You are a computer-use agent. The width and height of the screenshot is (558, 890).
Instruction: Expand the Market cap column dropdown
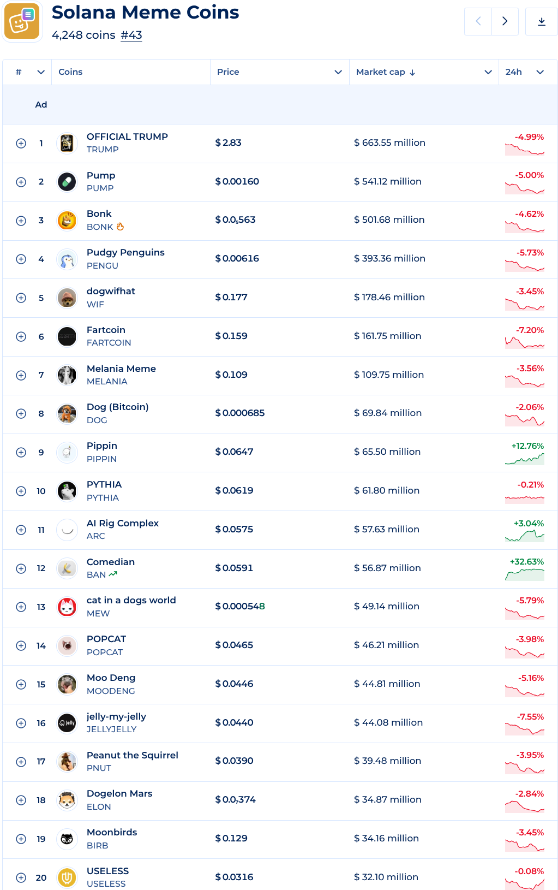click(488, 72)
